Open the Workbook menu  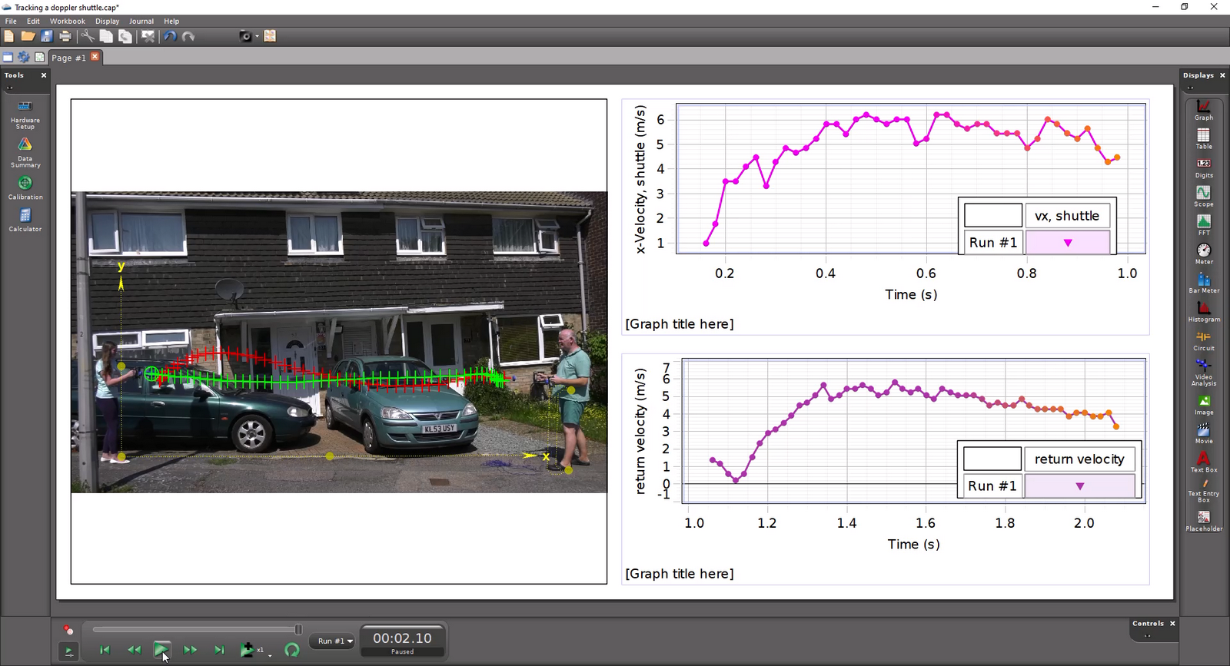point(68,21)
